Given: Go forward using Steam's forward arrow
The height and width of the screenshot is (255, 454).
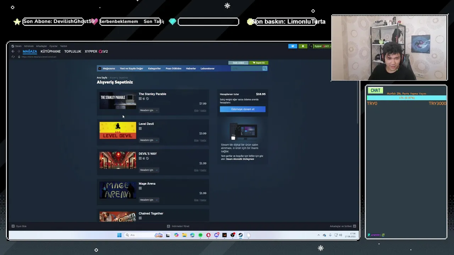Looking at the screenshot, I should (x=19, y=51).
